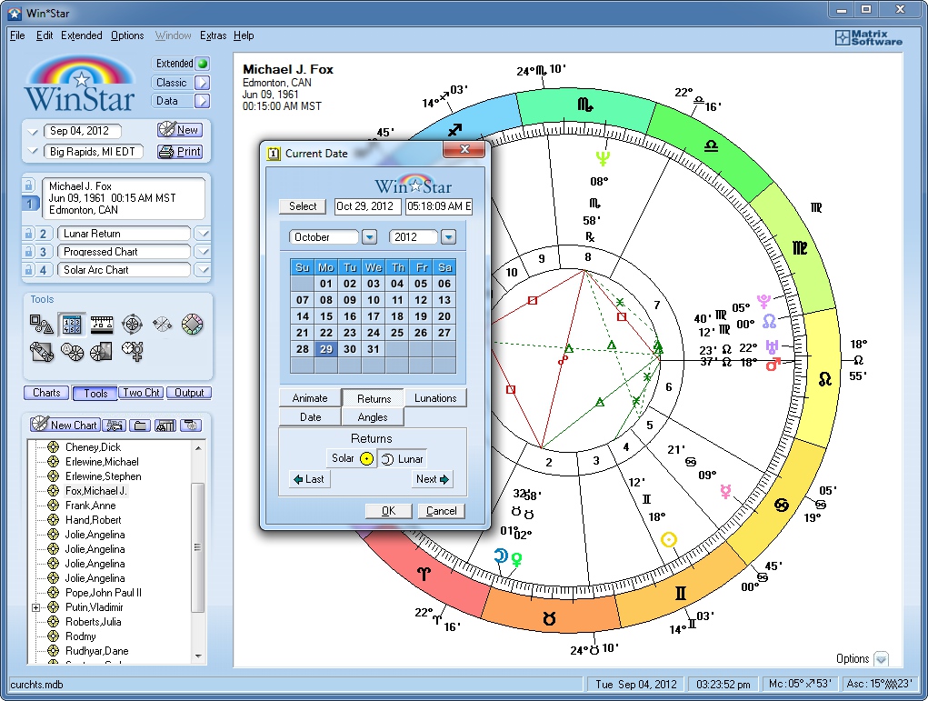Click the chart icon beside Roberts,Julia
Screen dimensions: 928x701
(x=54, y=622)
